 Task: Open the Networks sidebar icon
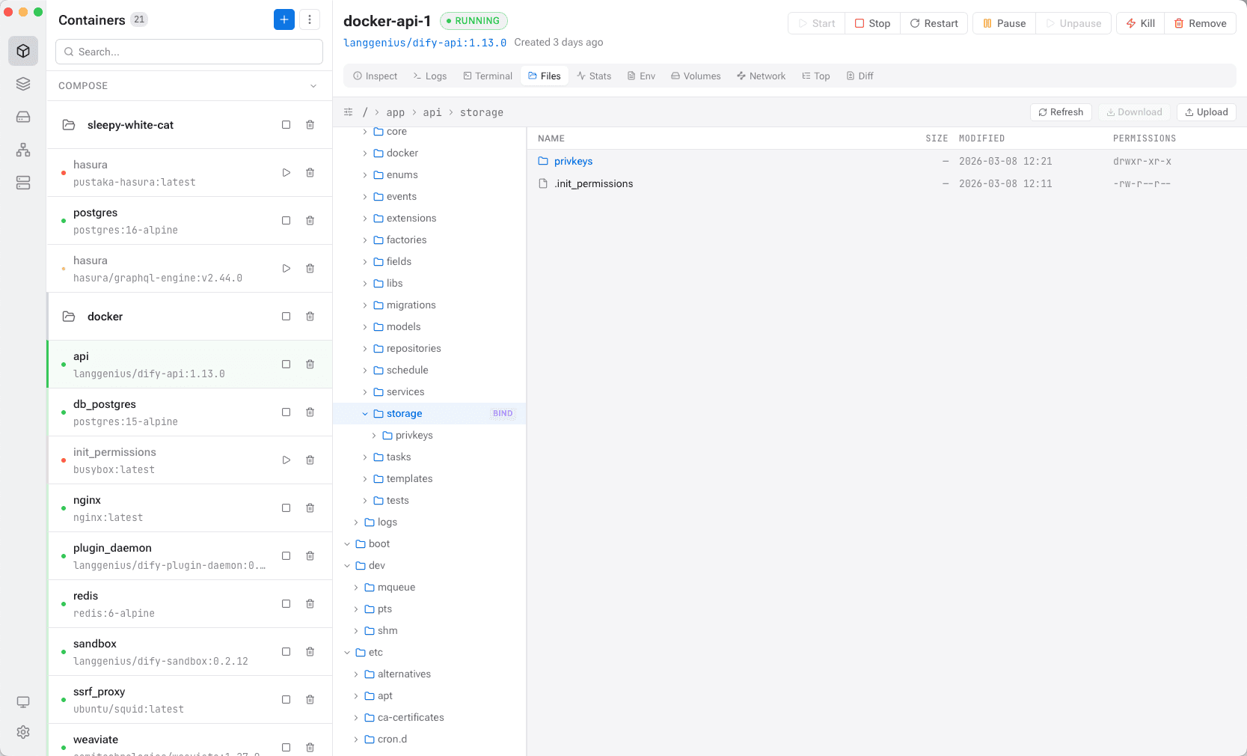23,150
